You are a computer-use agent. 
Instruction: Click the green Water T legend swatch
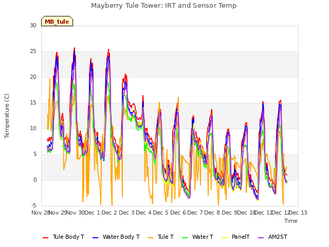[x=185, y=238]
